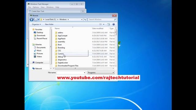Select Libraries in navigation pane

[x=38, y=45]
